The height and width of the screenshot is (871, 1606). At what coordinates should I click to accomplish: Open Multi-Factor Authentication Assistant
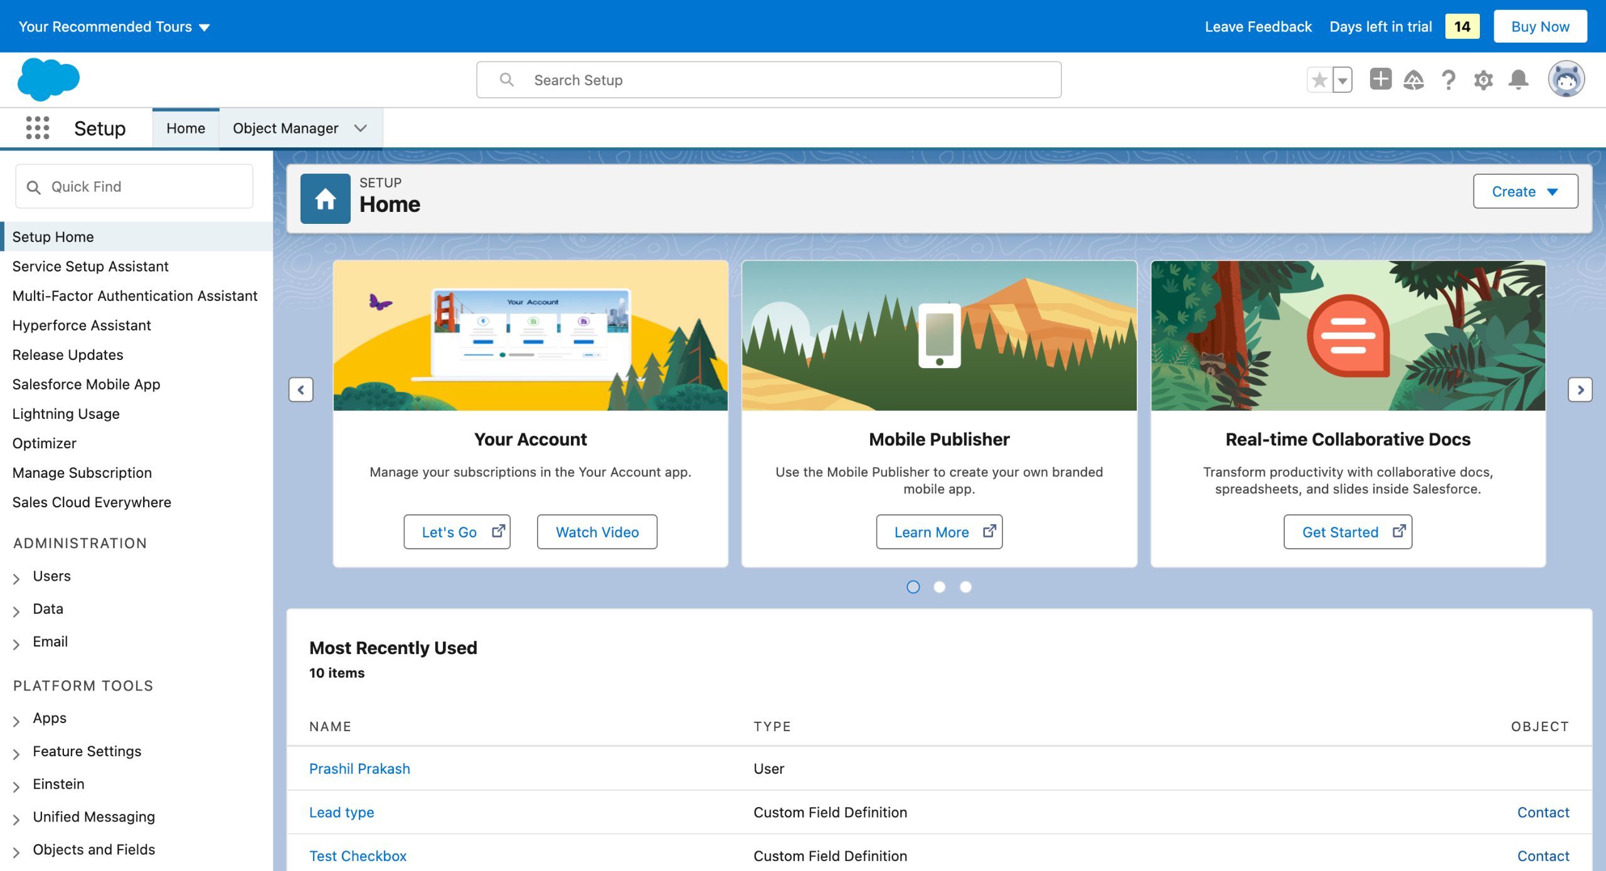tap(135, 296)
